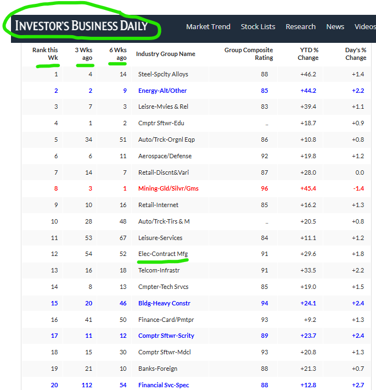Click 3 weeks ago rank 34 for Auto/Trck-Orgnl Eqp

coord(89,140)
